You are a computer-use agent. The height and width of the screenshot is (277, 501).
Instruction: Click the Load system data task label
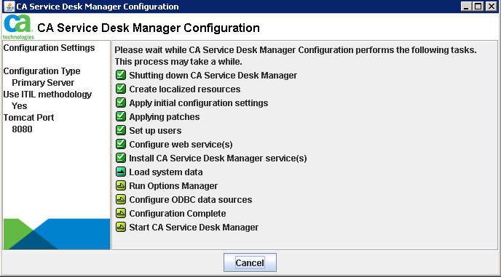tap(165, 172)
